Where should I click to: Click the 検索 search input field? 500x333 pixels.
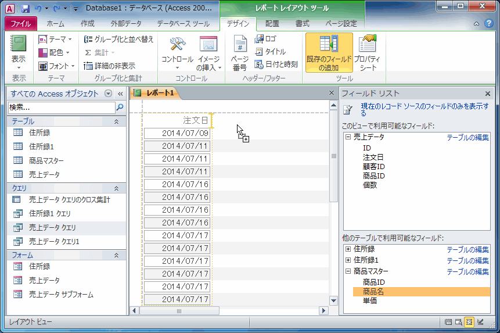61,108
